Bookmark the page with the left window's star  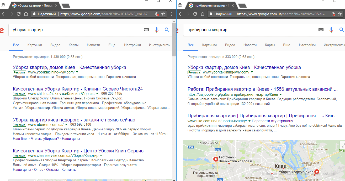tap(163, 14)
